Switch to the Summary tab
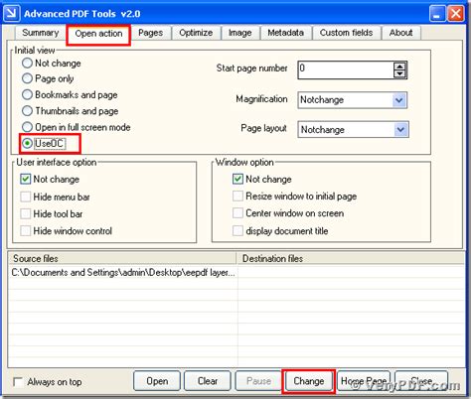This screenshot has height=399, width=471. [x=41, y=33]
